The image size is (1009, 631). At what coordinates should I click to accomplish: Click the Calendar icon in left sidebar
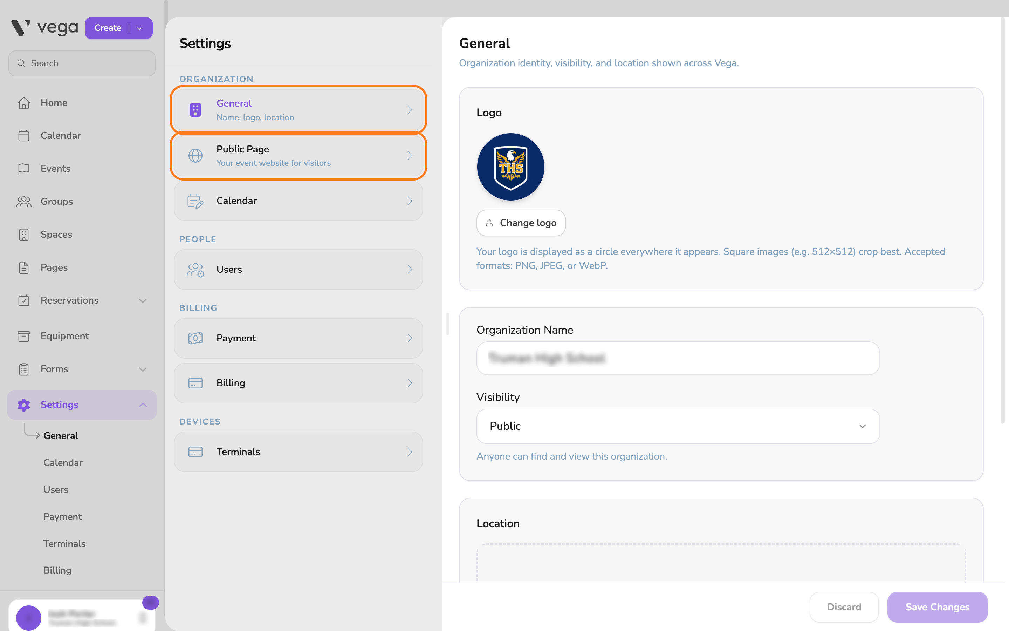[x=24, y=136]
